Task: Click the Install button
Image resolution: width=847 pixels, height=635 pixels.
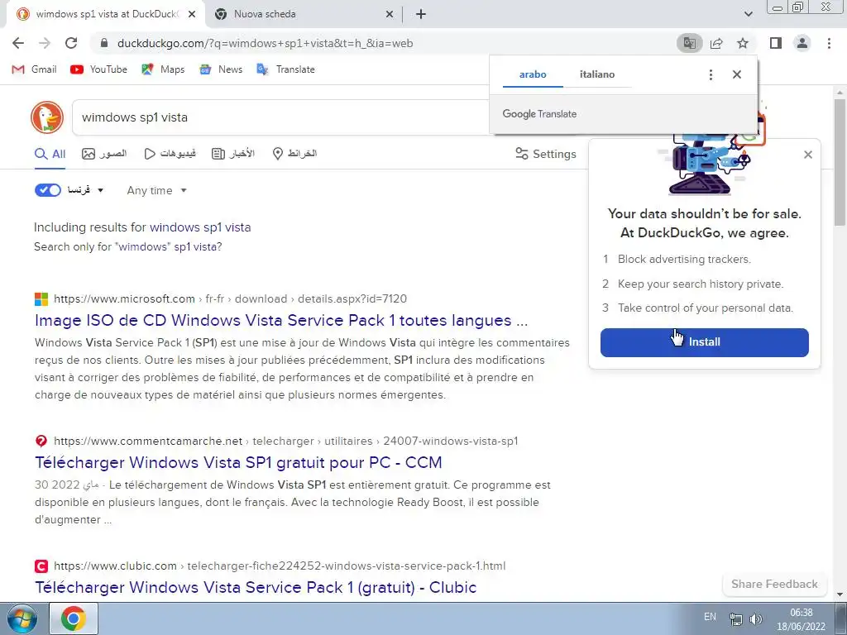Action: click(x=705, y=342)
